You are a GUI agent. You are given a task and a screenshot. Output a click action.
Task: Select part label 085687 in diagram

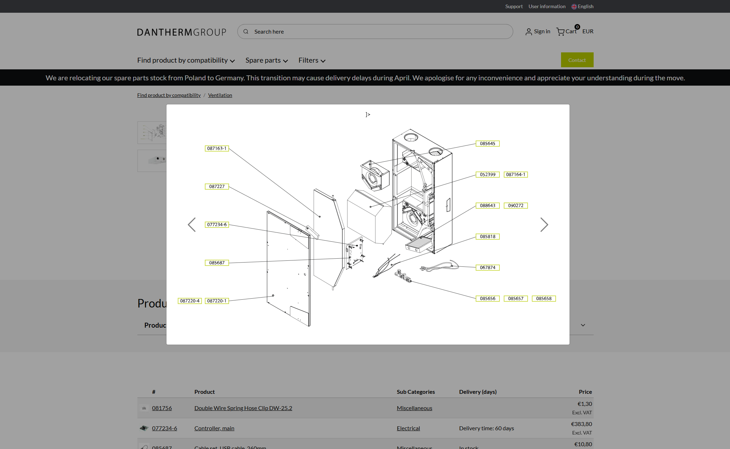[217, 263]
